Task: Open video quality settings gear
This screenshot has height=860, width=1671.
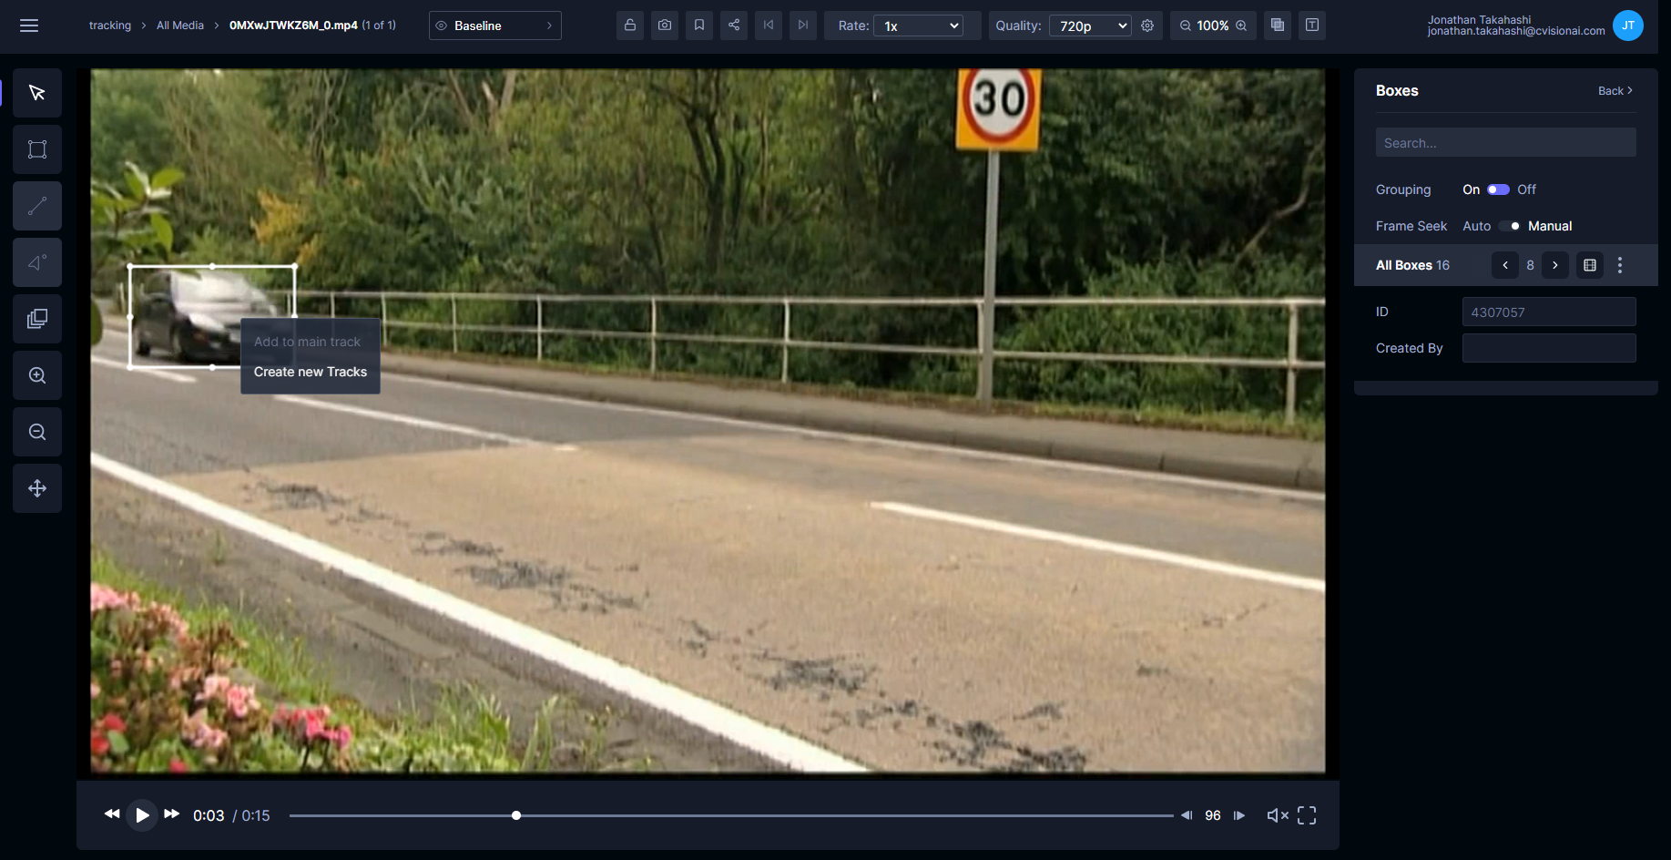Action: 1147,26
